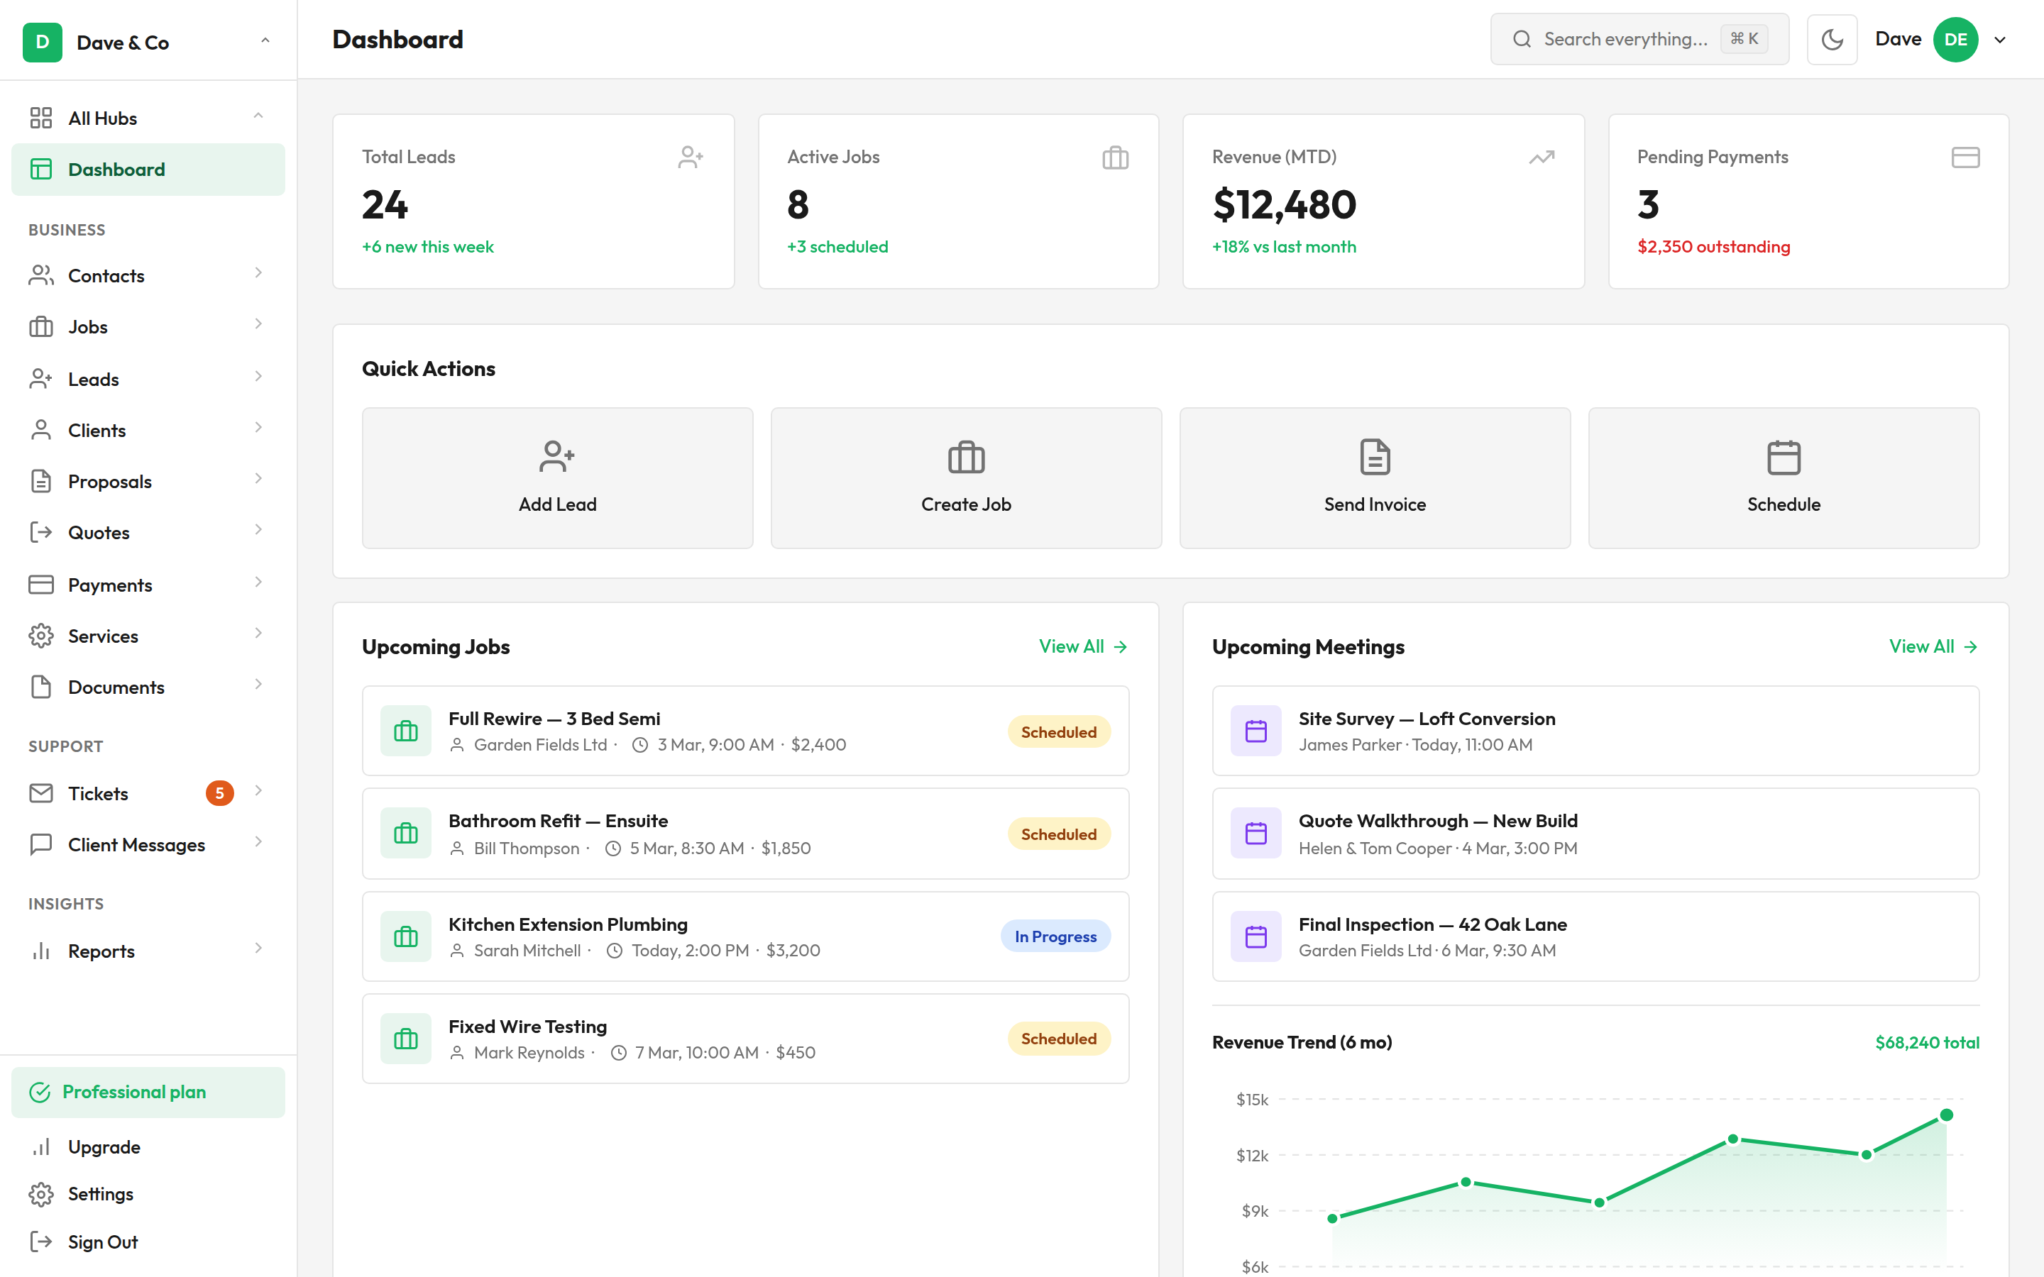Image resolution: width=2044 pixels, height=1277 pixels.
Task: Expand the Proposals sidebar submenu chevron
Action: tap(258, 479)
